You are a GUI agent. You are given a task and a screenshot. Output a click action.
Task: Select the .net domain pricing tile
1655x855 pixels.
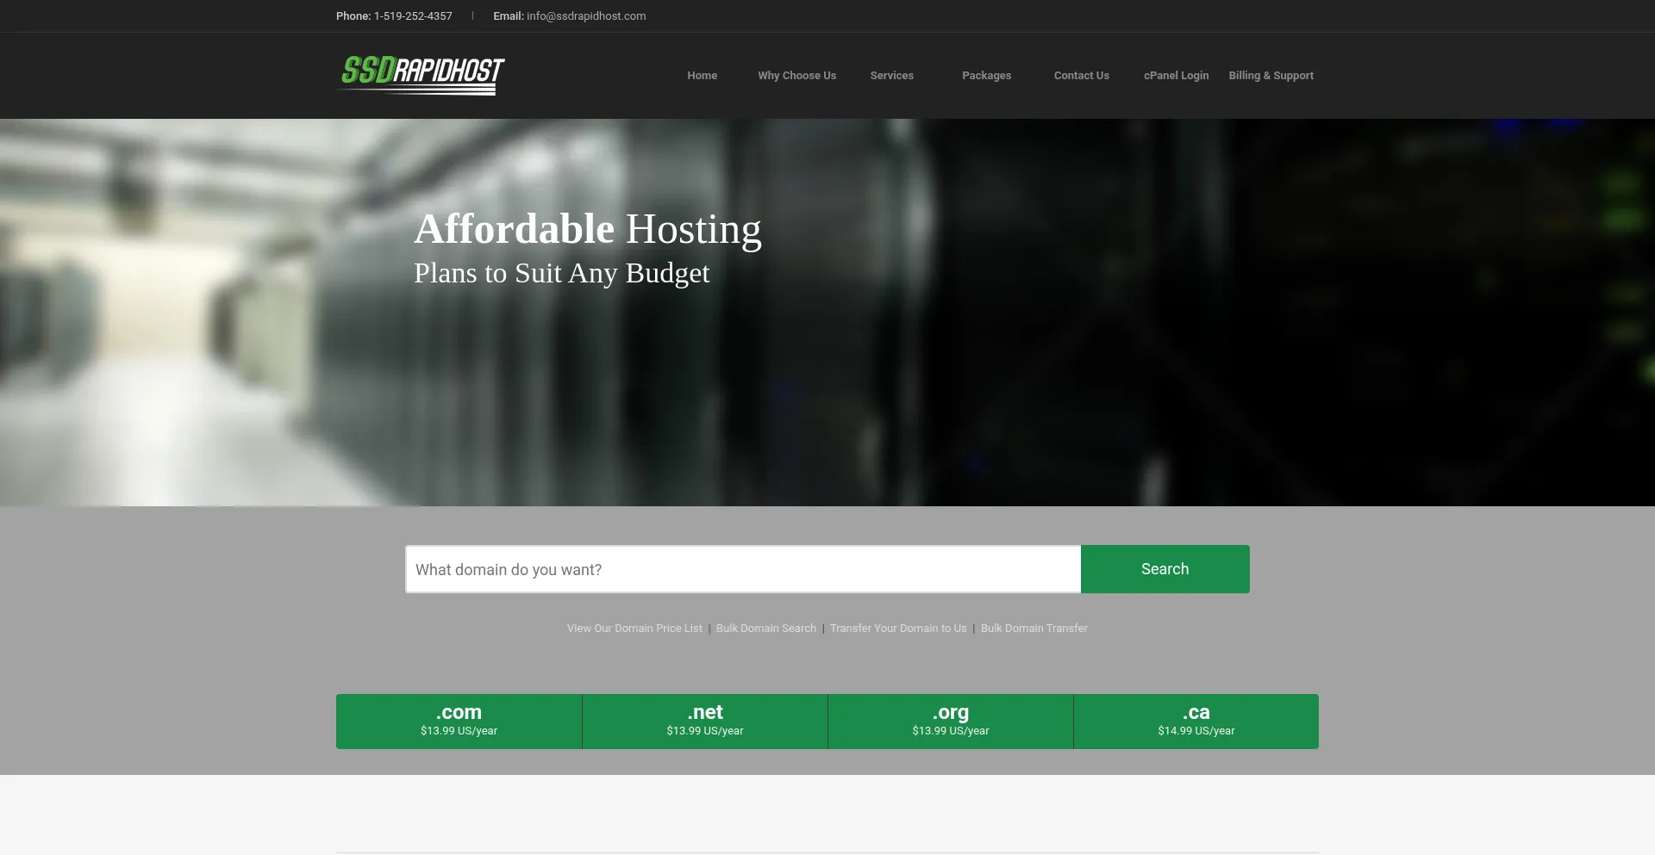pos(704,721)
